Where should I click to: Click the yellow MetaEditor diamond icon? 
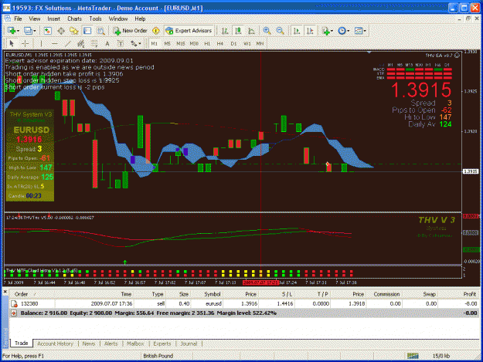(156, 31)
